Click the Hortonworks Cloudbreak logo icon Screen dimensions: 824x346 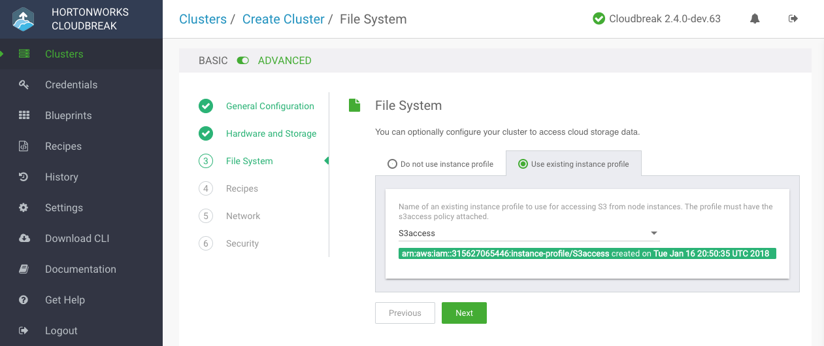coord(24,19)
